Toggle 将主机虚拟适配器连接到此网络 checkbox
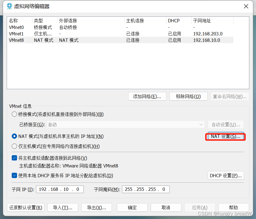The height and width of the screenshot is (219, 256). tap(14, 158)
